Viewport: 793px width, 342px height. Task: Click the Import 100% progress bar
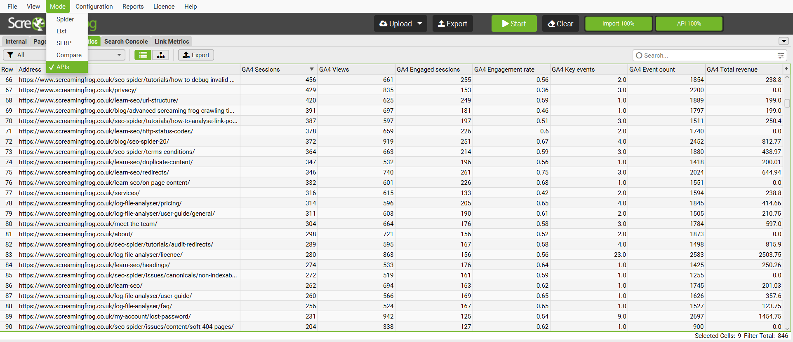pos(618,24)
